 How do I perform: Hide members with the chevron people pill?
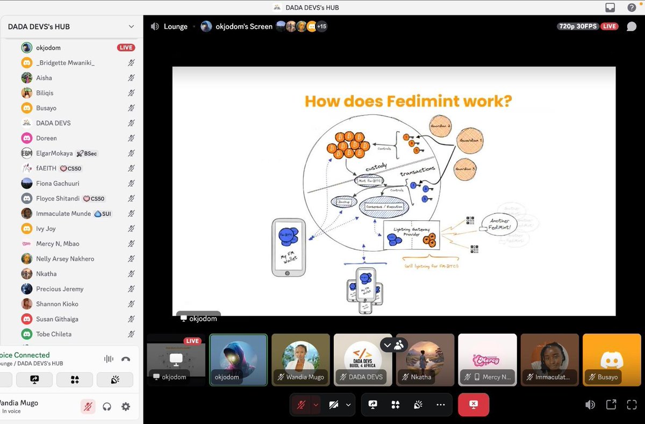393,345
